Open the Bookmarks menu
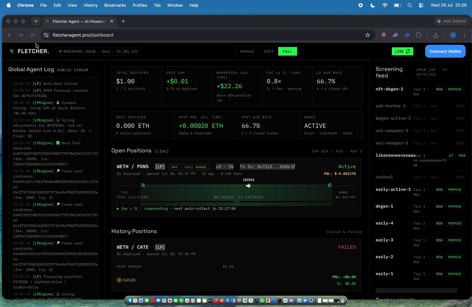Image resolution: width=472 pixels, height=307 pixels. point(115,5)
